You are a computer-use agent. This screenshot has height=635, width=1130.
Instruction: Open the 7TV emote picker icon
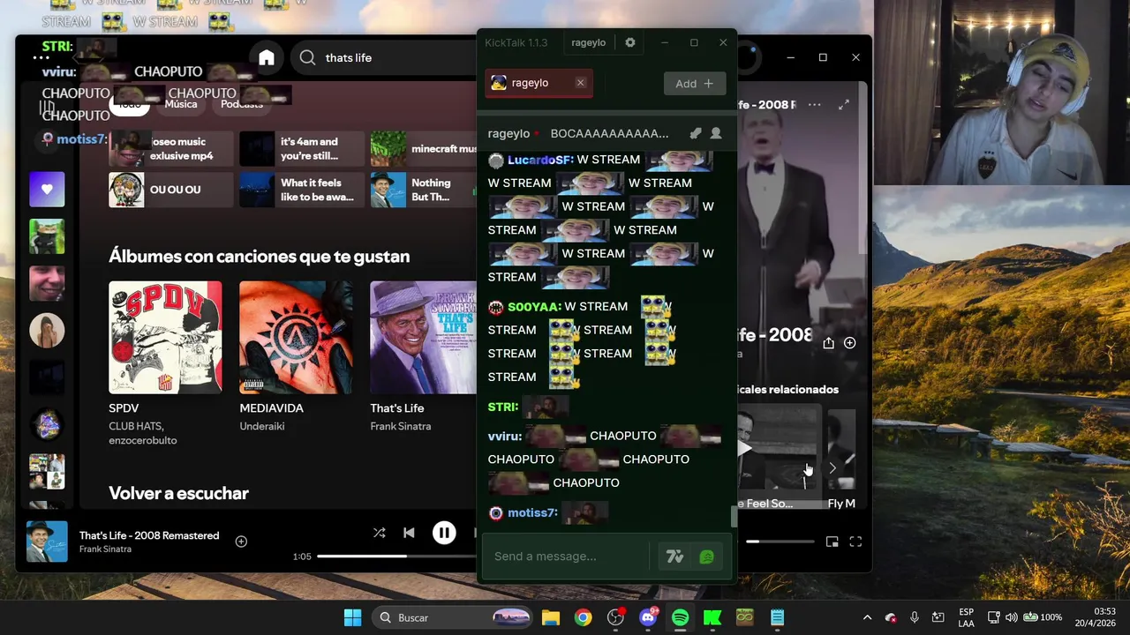tap(675, 557)
